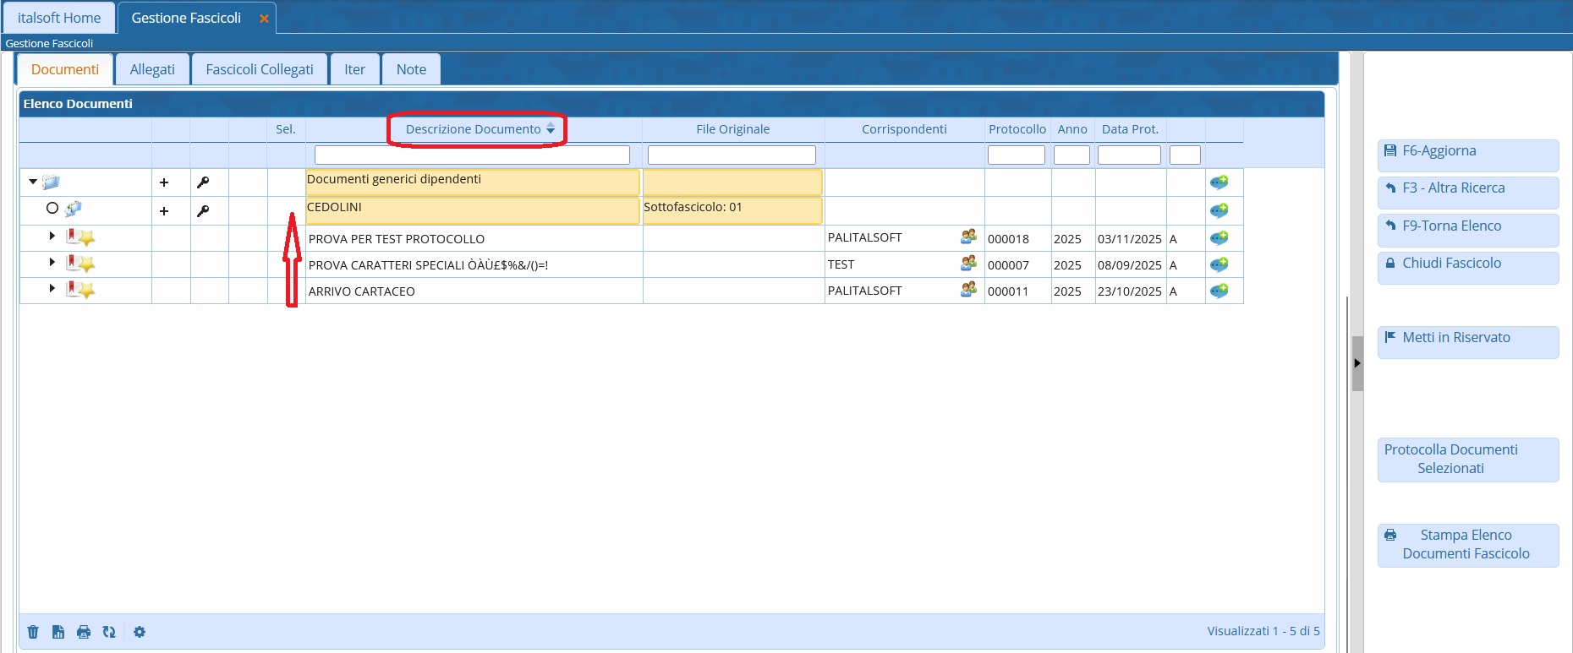The width and height of the screenshot is (1573, 653).
Task: Sort by Descrizione Documento column header
Action: click(x=474, y=129)
